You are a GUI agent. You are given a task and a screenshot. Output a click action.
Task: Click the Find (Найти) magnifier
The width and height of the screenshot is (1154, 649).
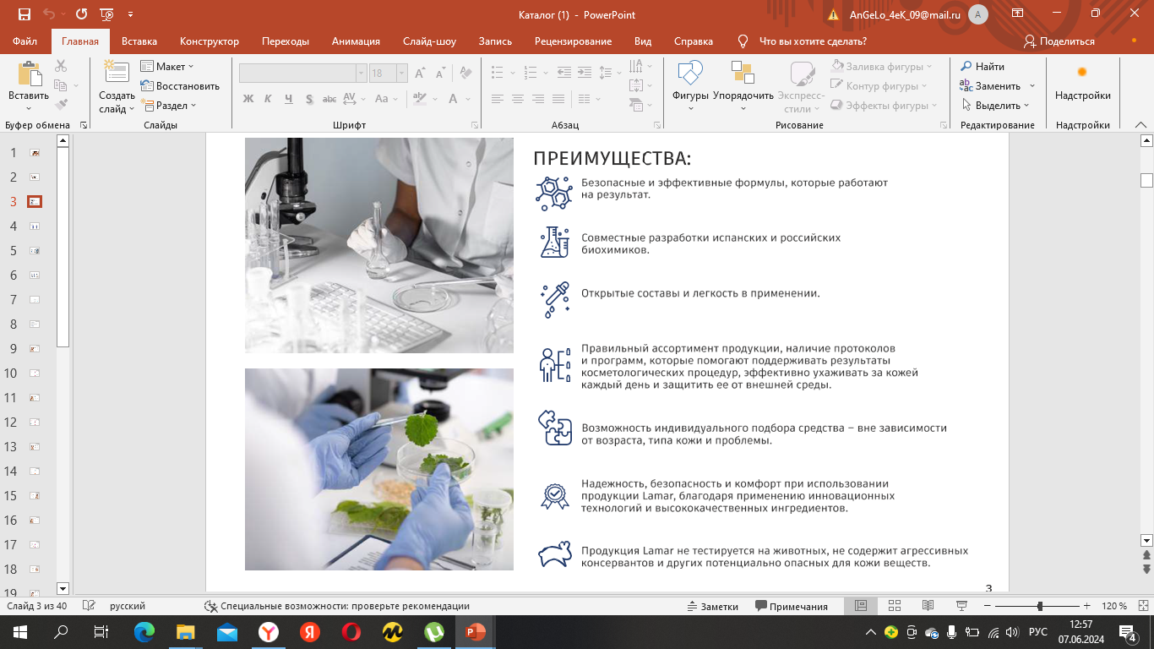tap(966, 67)
